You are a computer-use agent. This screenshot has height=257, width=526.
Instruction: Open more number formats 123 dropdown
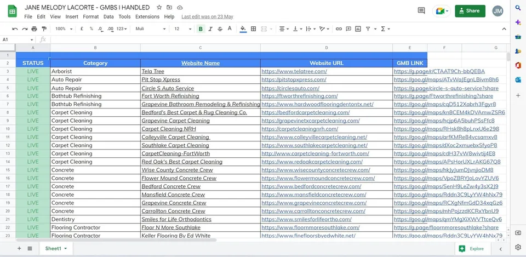(122, 29)
